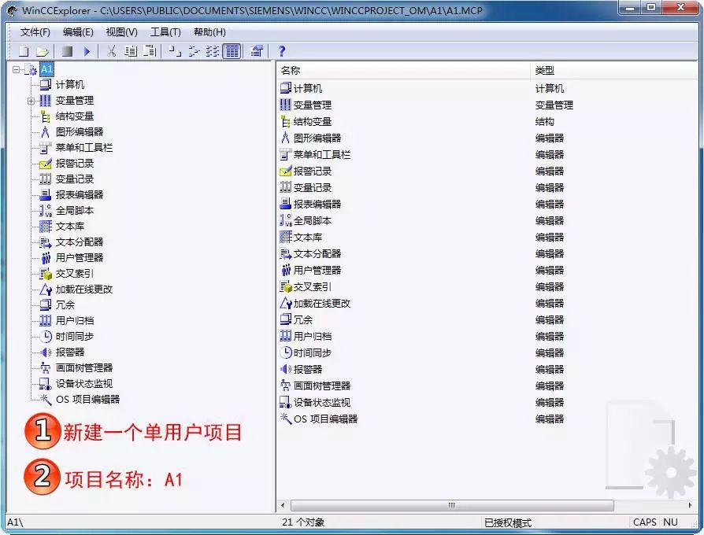This screenshot has width=704, height=535.
Task: Click the 报警记录 icon in the right list
Action: (x=286, y=171)
